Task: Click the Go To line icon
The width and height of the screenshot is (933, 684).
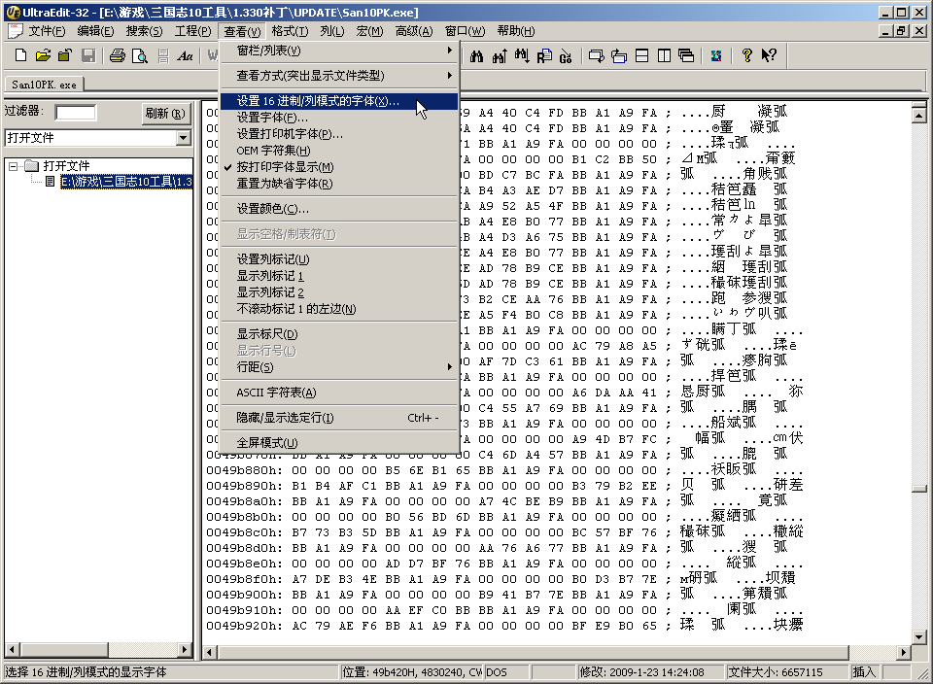Action: click(x=566, y=56)
